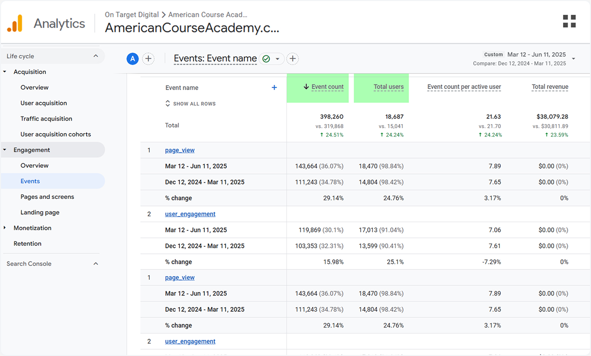Click the Total revenue column header

(550, 87)
